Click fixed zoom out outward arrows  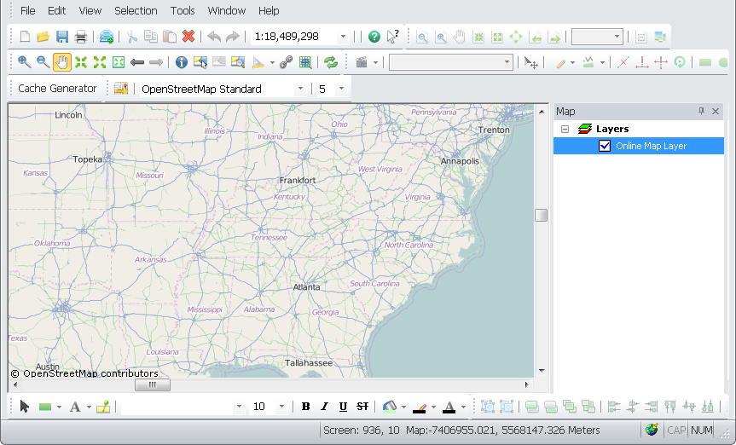point(100,62)
